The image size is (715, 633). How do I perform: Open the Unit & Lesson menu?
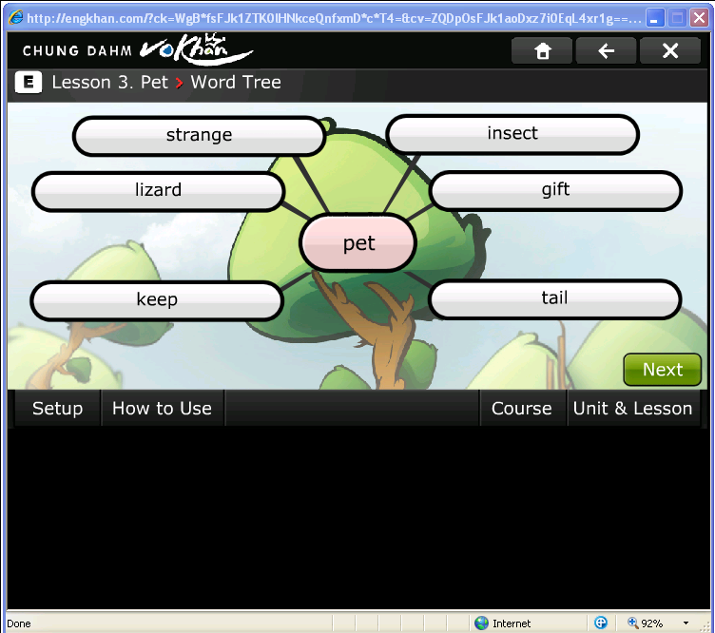tap(632, 408)
